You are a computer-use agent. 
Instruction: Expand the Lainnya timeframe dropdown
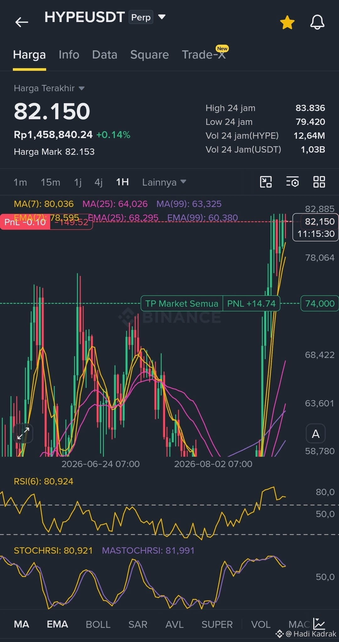click(x=164, y=182)
